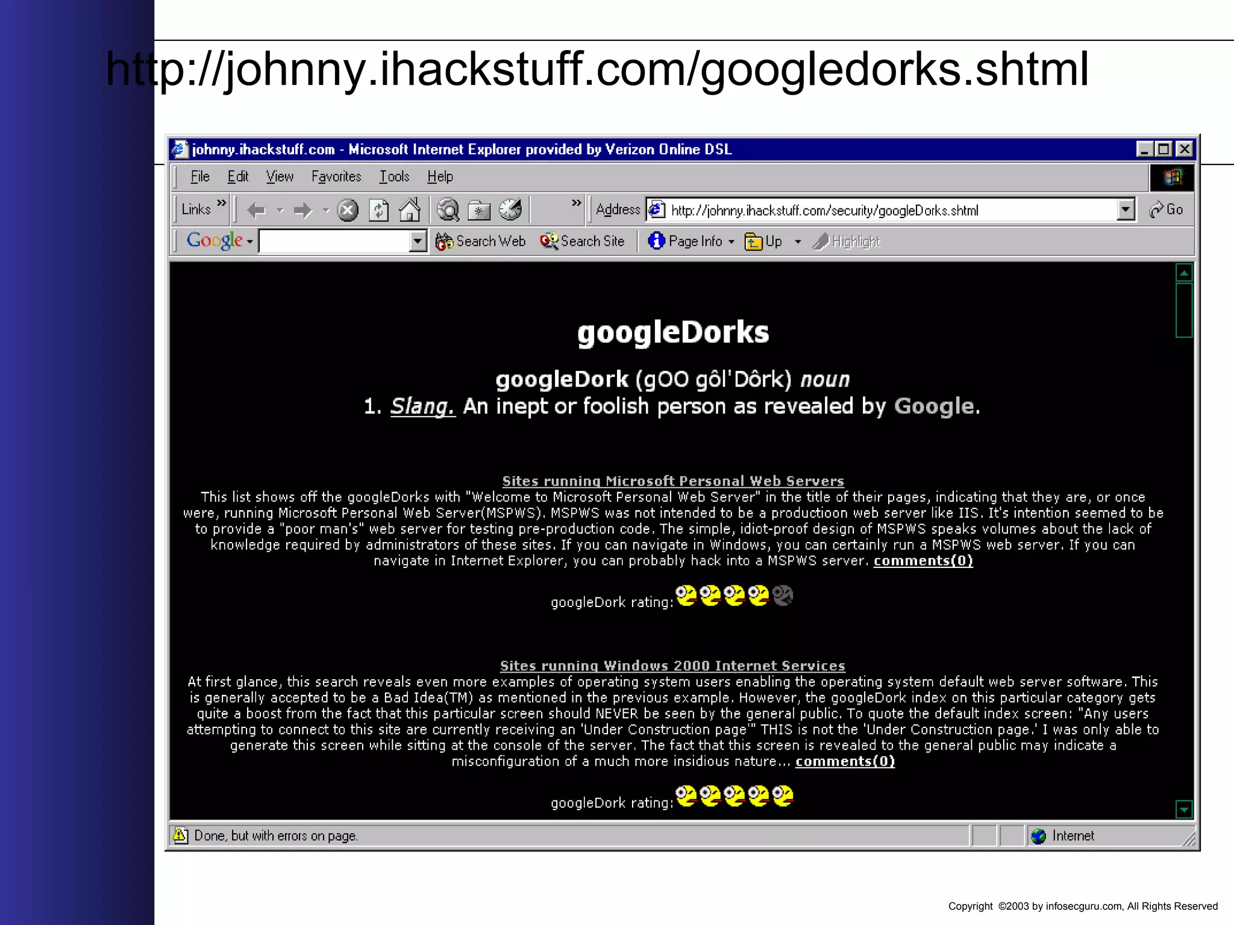
Task: Open the Help menu
Action: pos(440,176)
